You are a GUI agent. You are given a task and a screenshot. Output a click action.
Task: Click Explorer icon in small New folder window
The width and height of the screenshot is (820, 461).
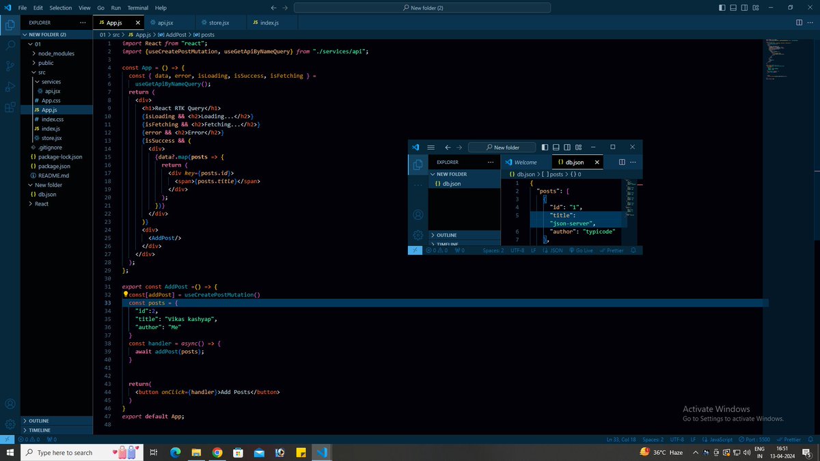point(417,165)
